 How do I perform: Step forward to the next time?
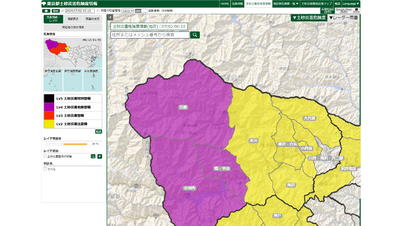click(98, 11)
